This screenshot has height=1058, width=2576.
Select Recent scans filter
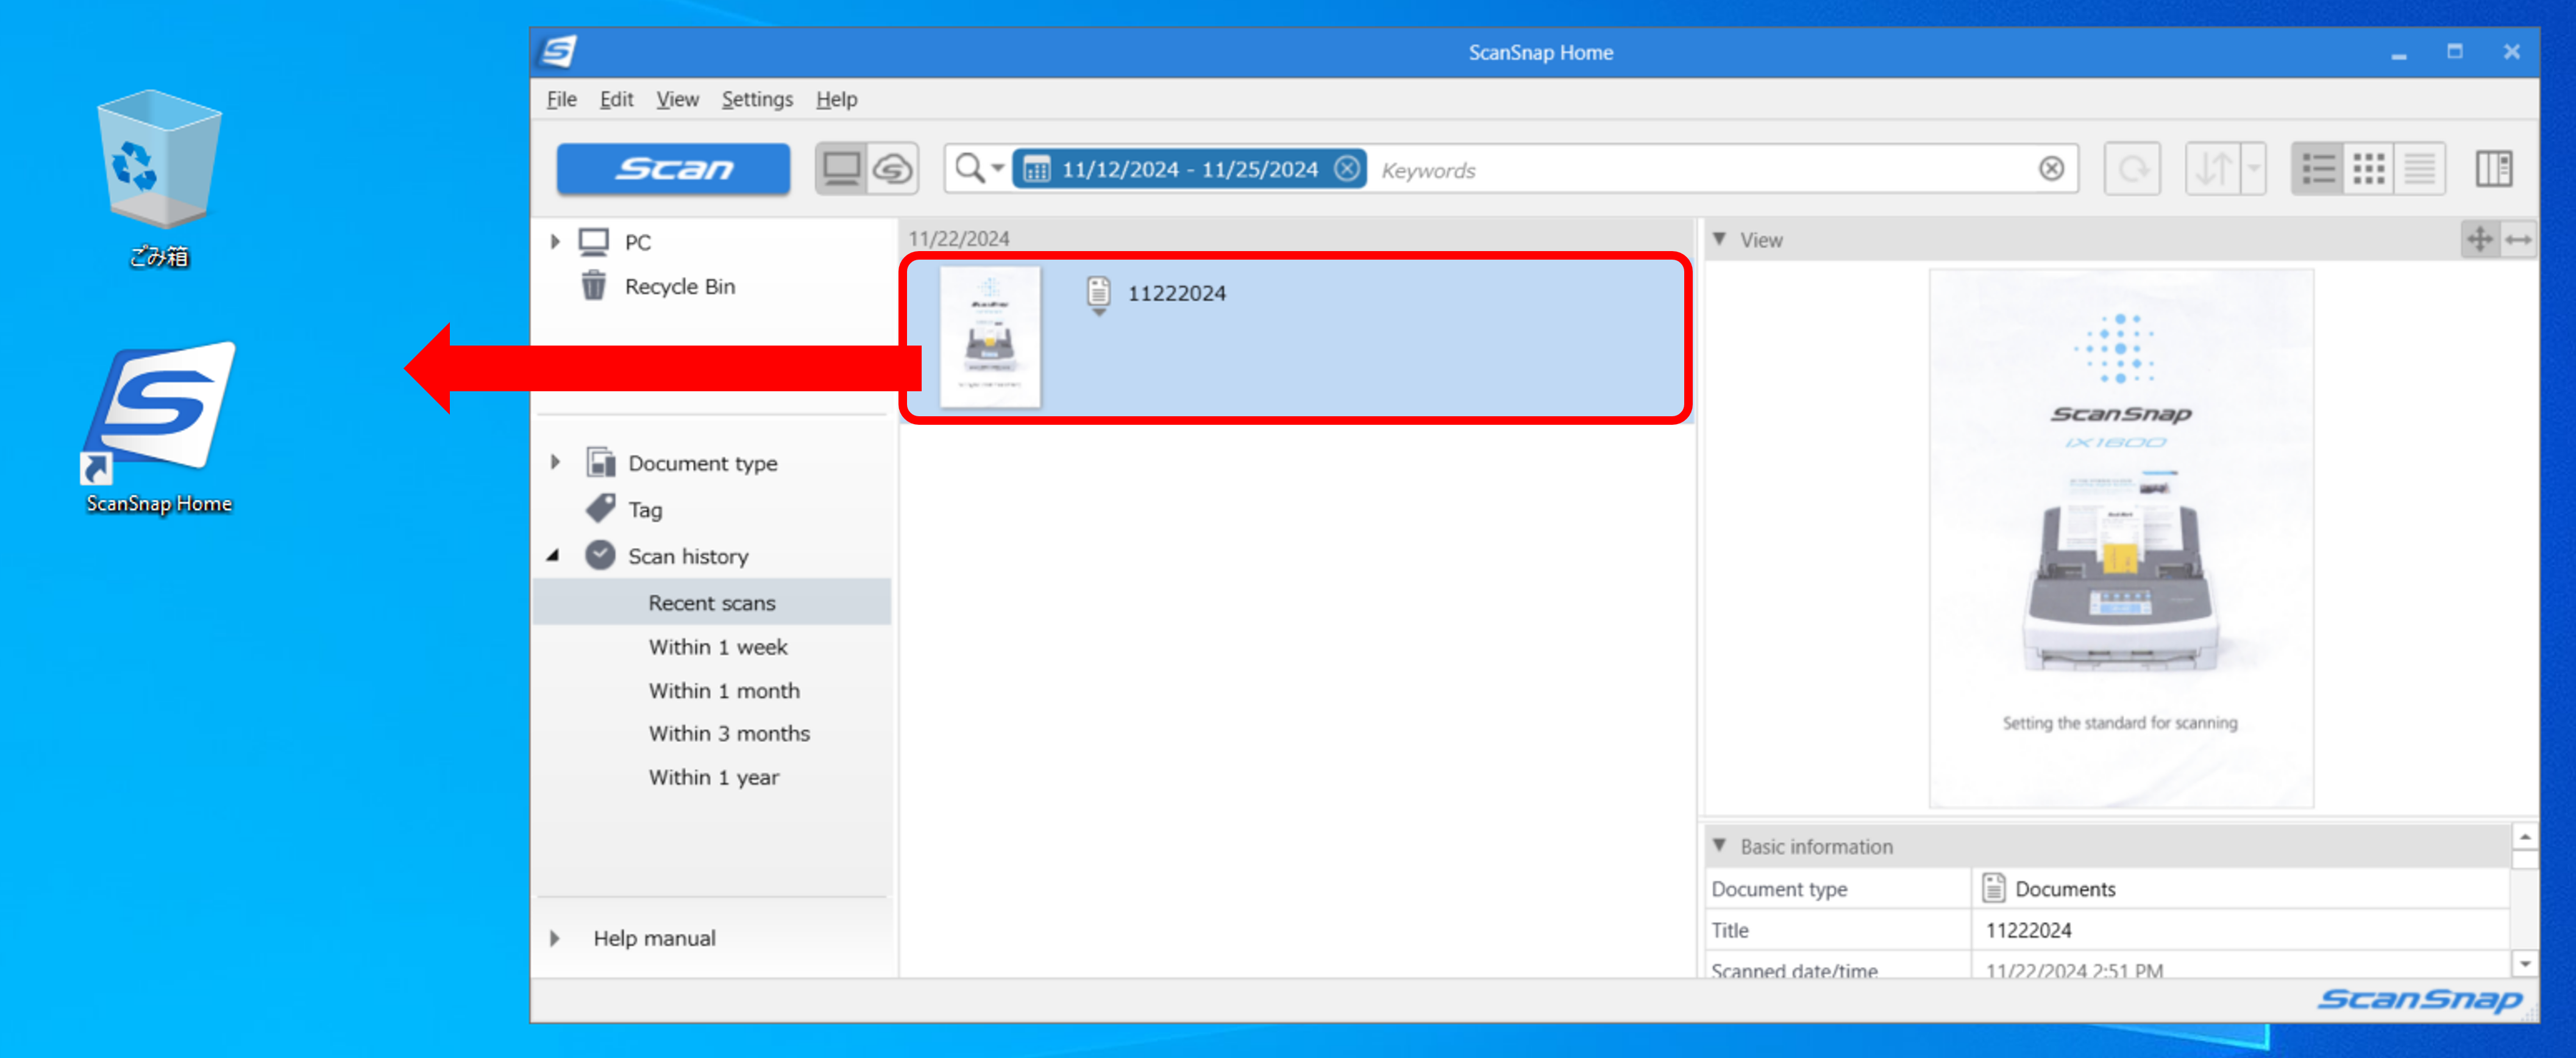click(x=712, y=603)
